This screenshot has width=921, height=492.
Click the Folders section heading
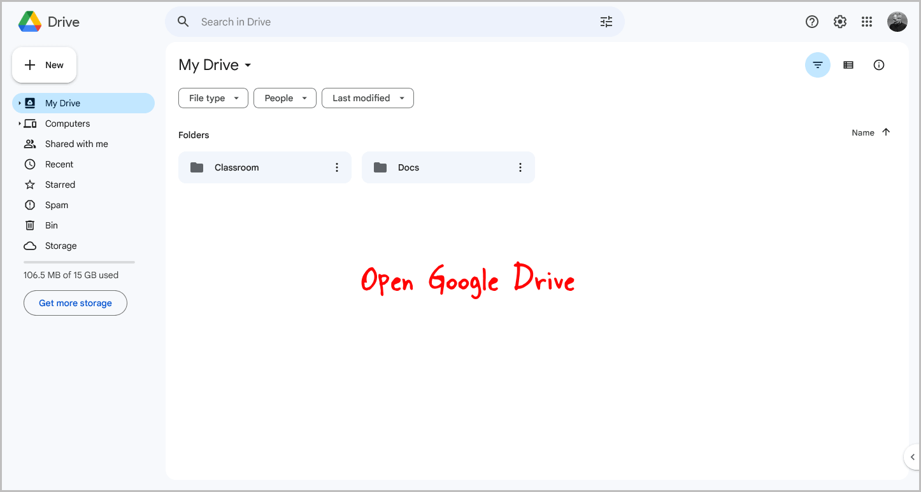194,135
